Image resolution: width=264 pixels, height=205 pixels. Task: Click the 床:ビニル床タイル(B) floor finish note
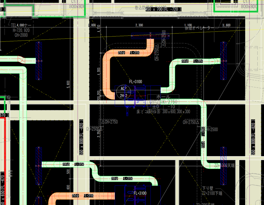[x=149, y=112]
